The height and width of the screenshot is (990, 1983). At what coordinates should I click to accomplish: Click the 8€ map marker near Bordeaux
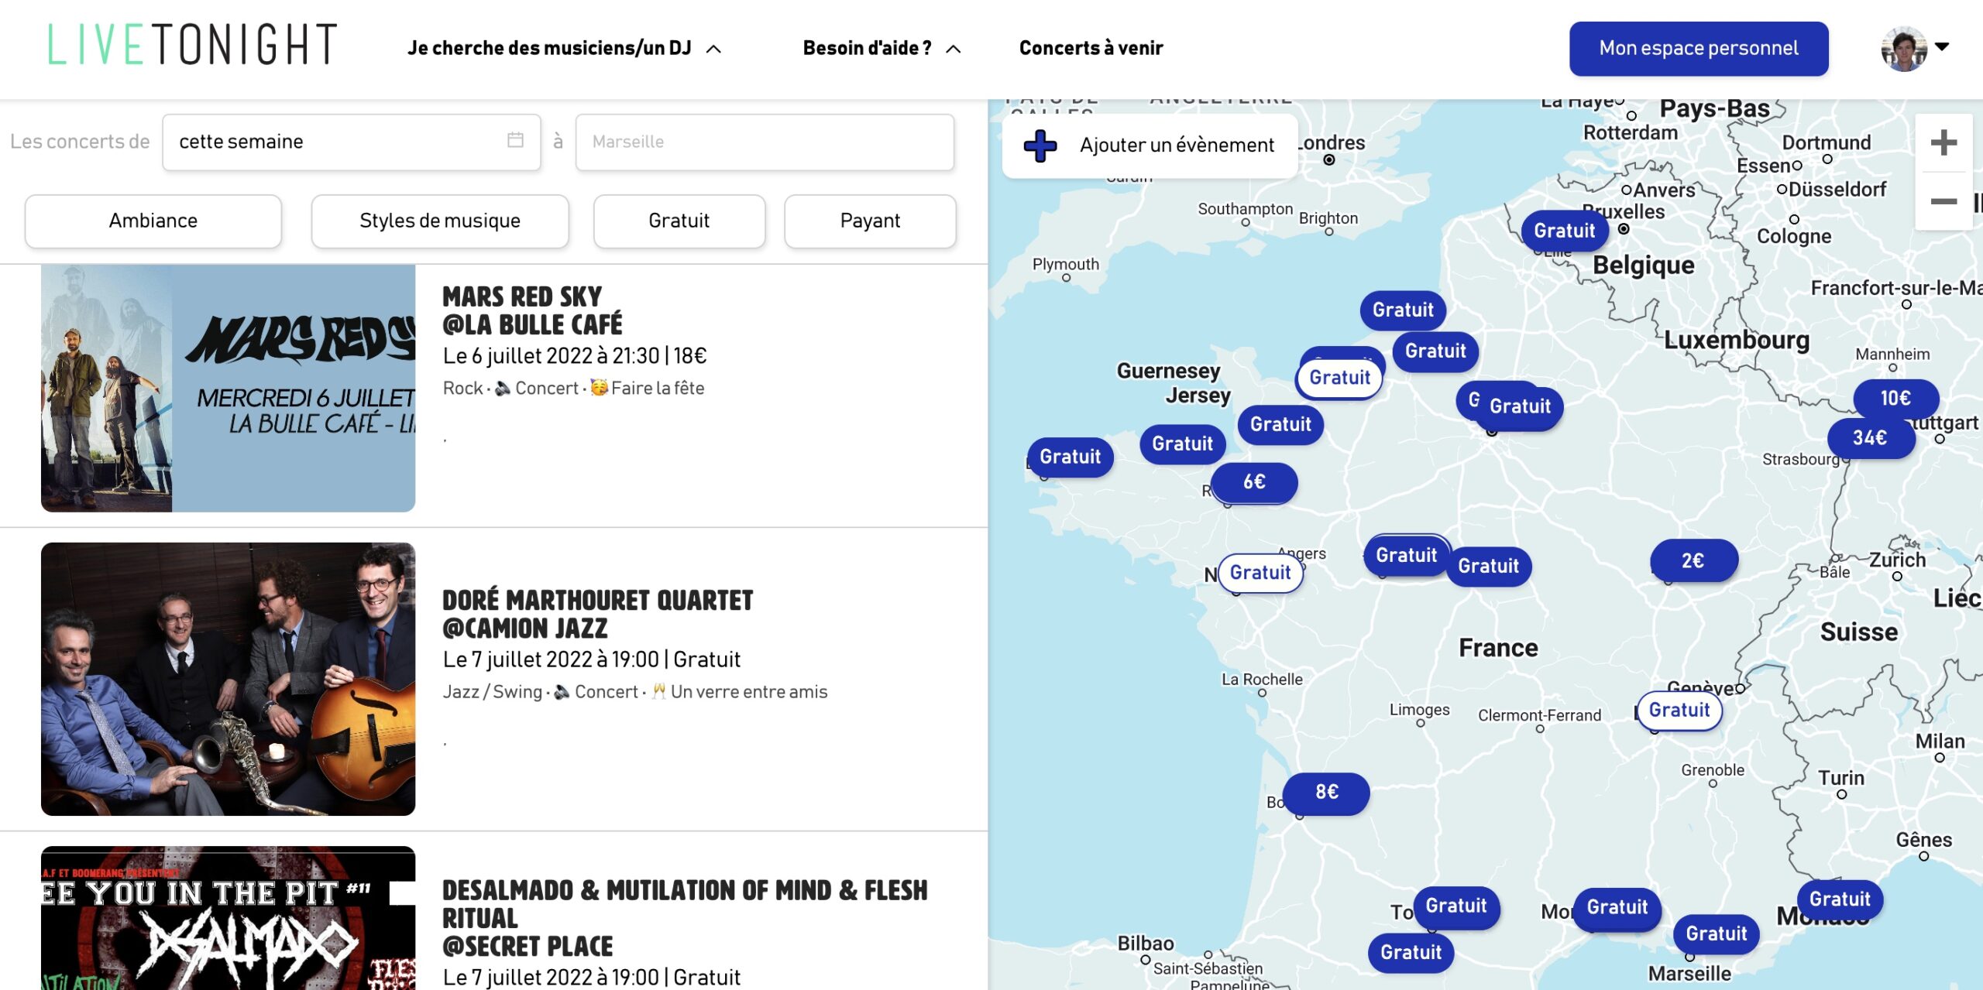pos(1326,793)
